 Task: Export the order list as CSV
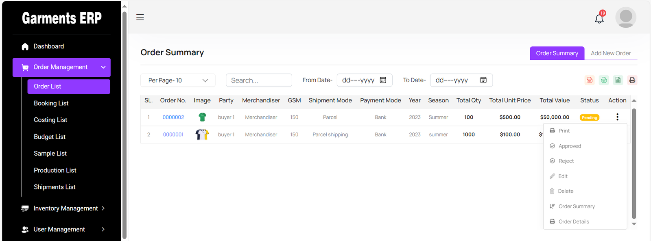(604, 80)
